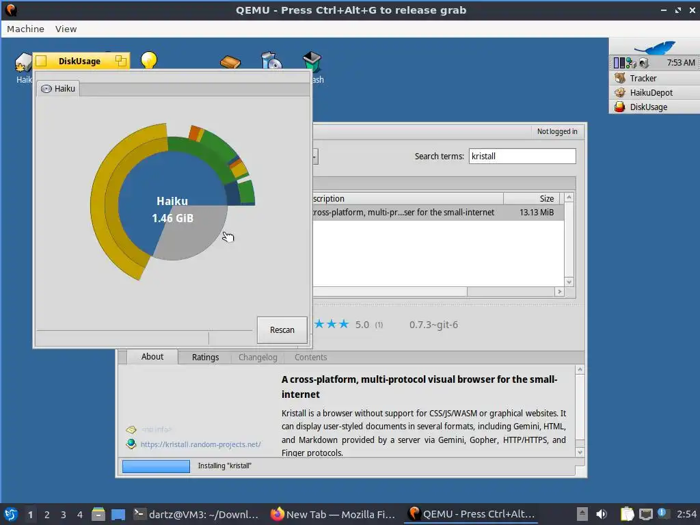Open the host network tray icon
Screen dimensions: 700x525
pos(645,514)
